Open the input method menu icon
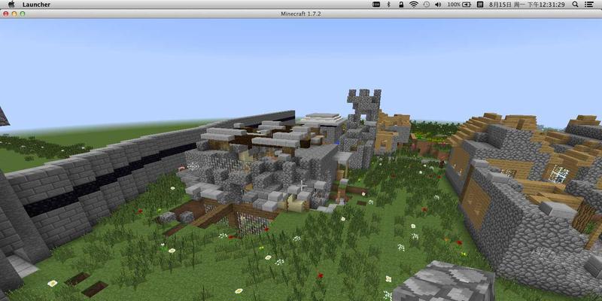Image resolution: width=602 pixels, height=301 pixels. [480, 5]
